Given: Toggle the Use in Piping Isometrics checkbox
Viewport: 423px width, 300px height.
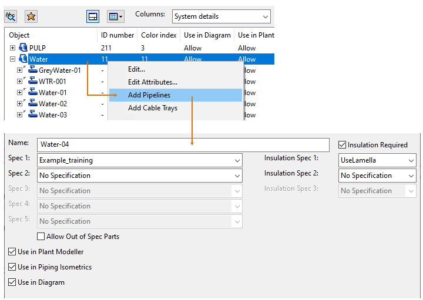Looking at the screenshot, I should (12, 267).
